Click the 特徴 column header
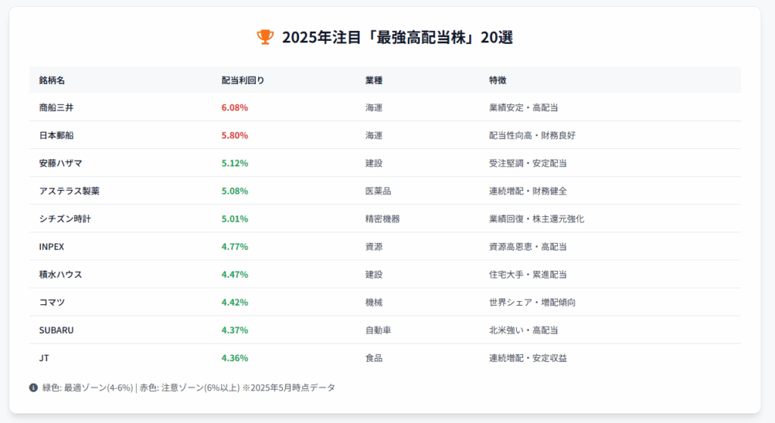Viewport: 775px width, 423px height. coord(498,80)
